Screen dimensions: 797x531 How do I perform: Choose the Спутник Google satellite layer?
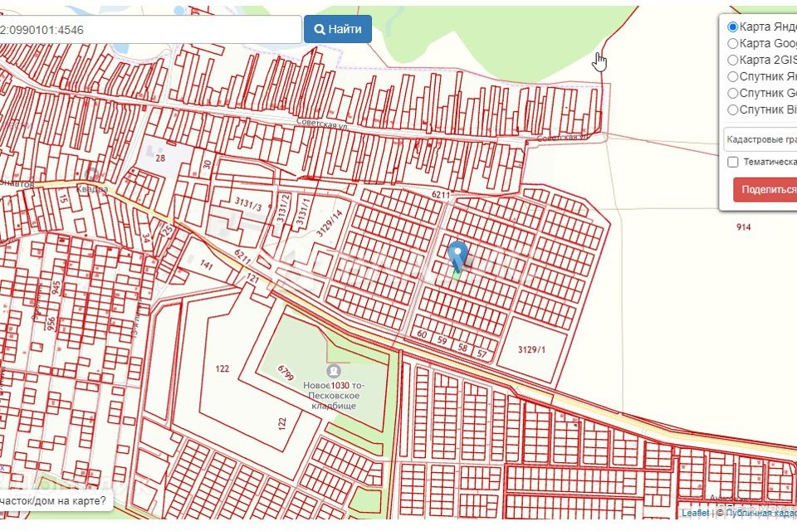tap(732, 93)
